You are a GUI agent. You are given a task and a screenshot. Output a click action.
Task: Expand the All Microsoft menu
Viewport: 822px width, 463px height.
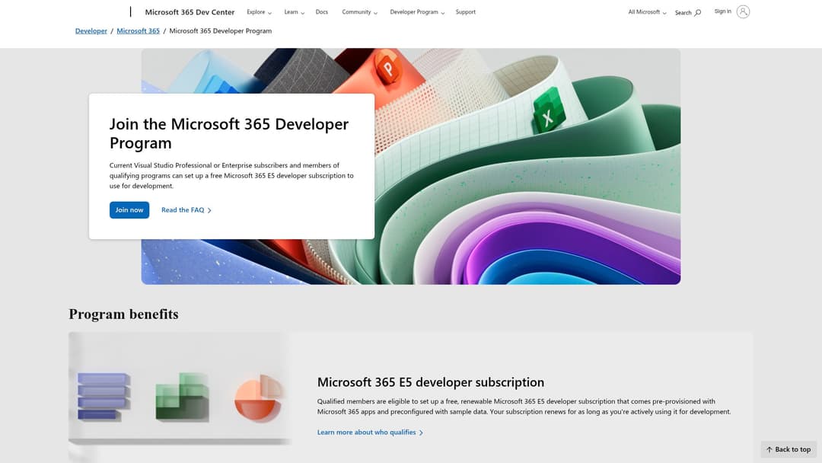pos(648,12)
